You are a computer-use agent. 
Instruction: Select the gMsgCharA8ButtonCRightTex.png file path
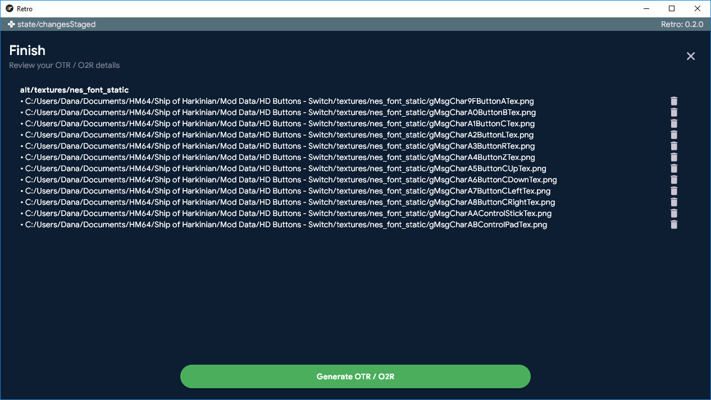[x=290, y=202]
